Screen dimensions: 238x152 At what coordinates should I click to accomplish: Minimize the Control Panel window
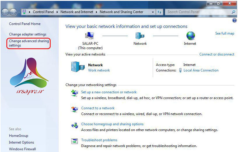[211, 3]
